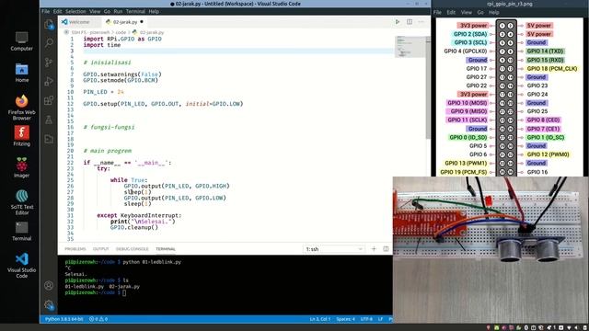Viewport: 589px width, 331px height.
Task: Launch Raspberry Pi Imager from desktop
Action: (22, 167)
